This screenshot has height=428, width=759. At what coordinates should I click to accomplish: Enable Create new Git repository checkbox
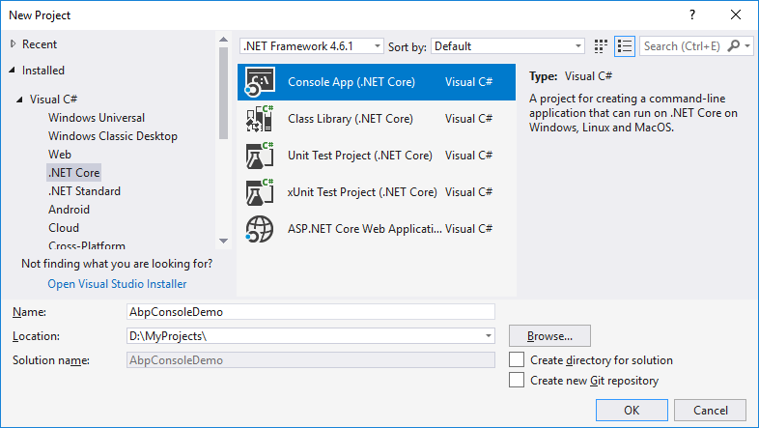pyautogui.click(x=517, y=381)
